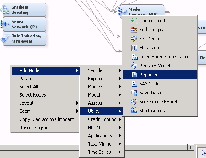Open the Assess node category

102,103
